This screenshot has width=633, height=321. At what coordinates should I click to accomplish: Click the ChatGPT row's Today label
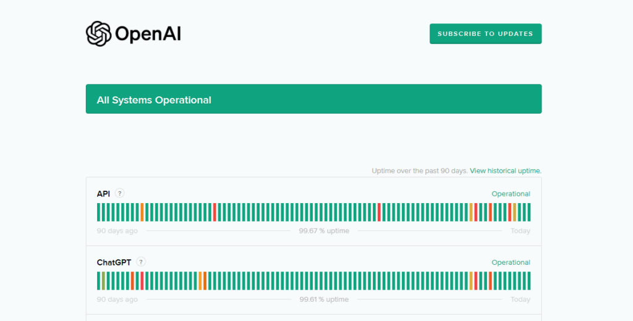click(520, 299)
